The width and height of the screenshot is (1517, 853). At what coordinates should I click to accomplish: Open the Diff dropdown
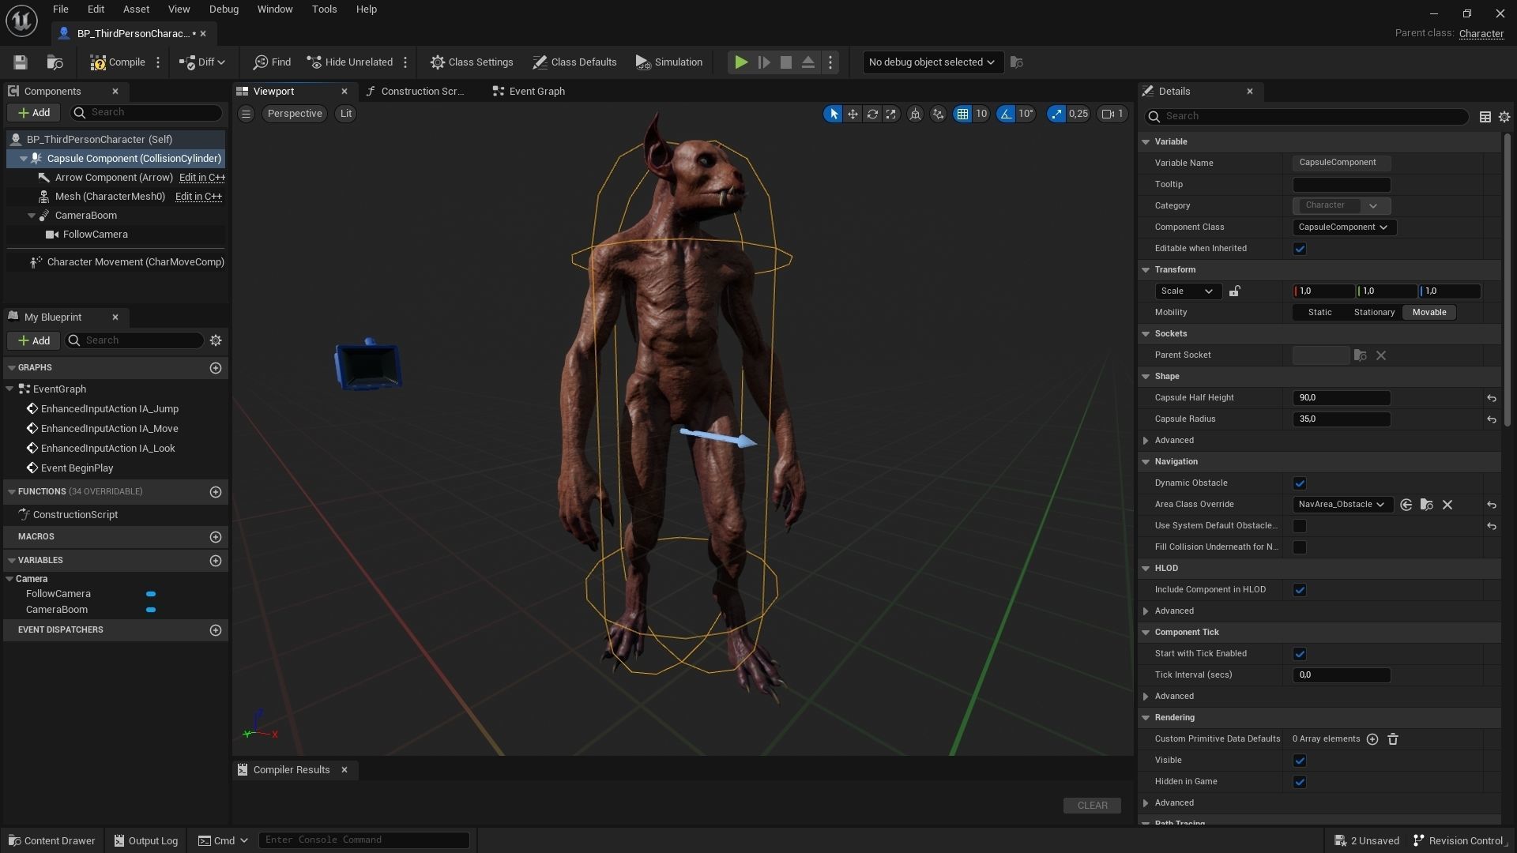[x=202, y=62]
